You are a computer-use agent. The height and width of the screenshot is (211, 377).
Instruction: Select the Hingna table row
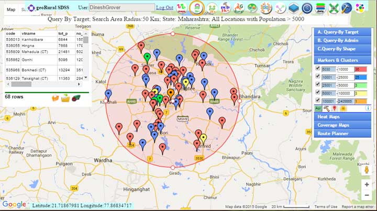44,46
